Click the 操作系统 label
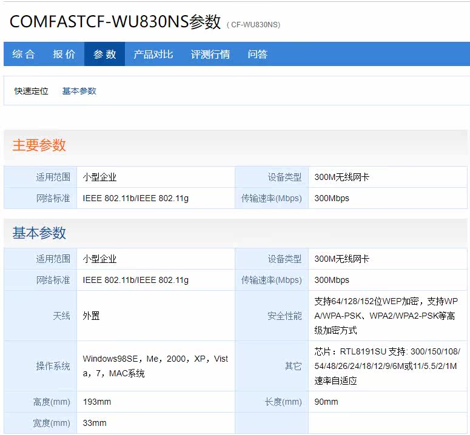This screenshot has width=470, height=435. [53, 366]
